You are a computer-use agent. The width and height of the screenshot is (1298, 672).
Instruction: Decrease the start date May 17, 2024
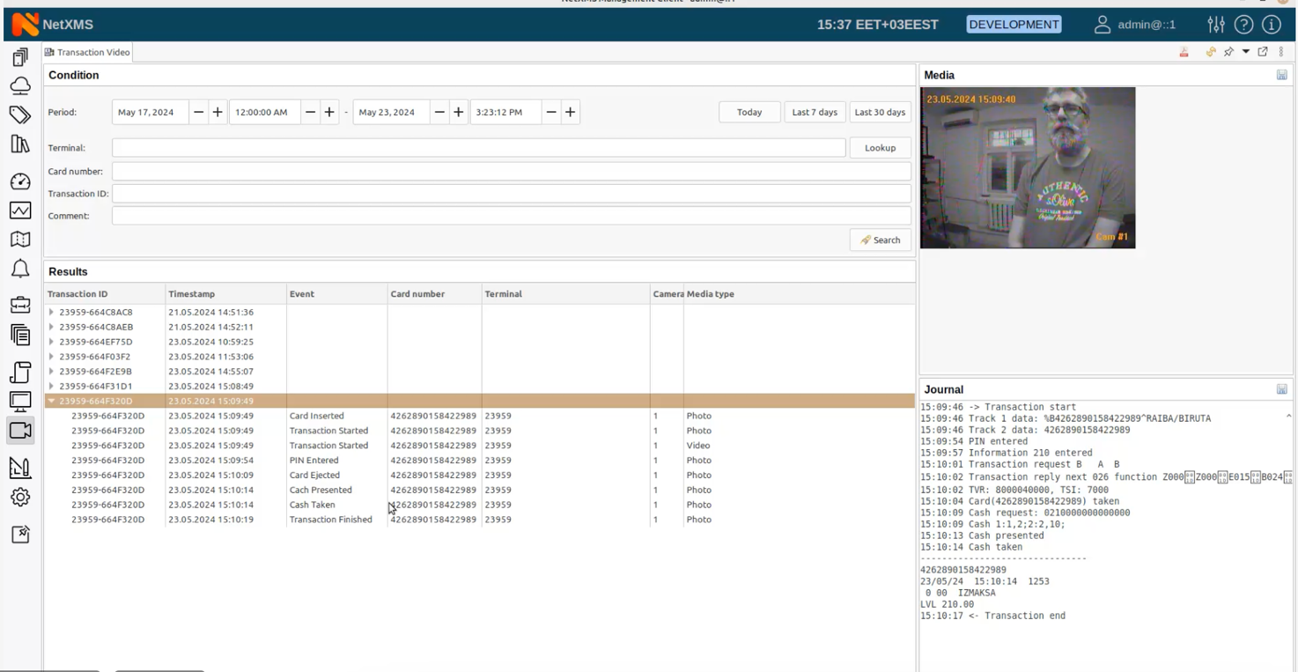199,112
